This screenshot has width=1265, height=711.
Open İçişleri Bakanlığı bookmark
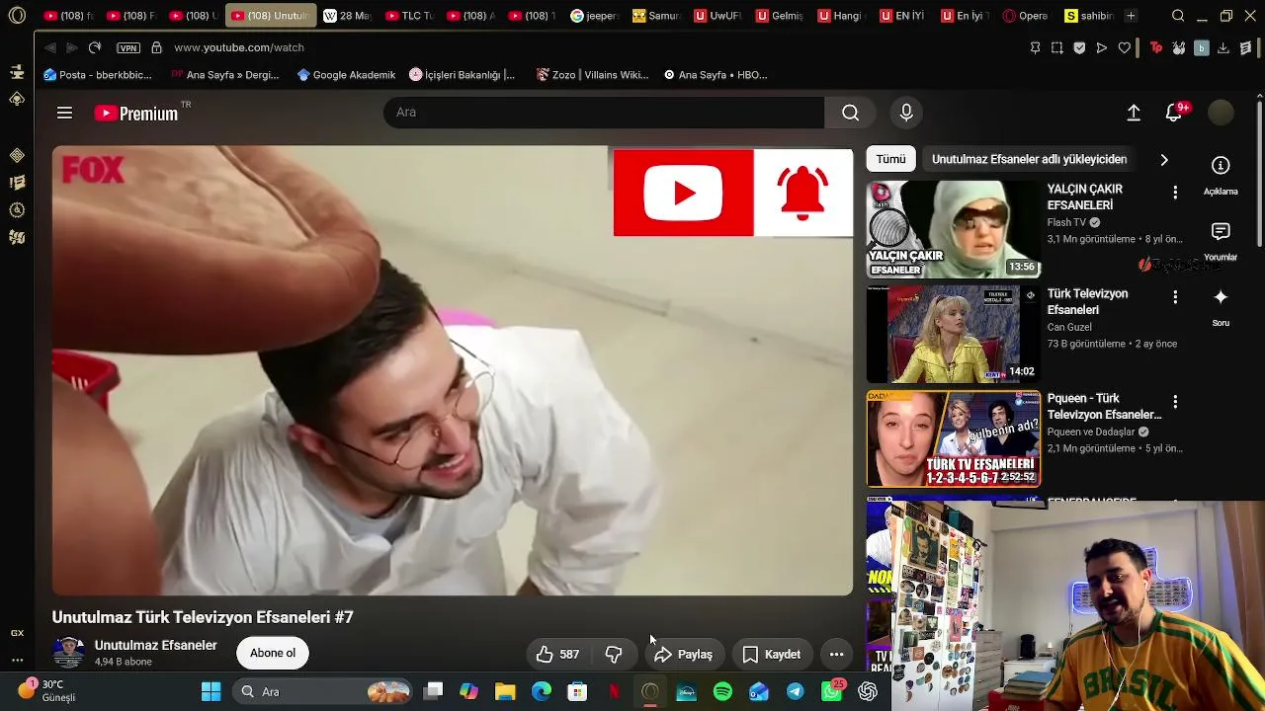(462, 75)
